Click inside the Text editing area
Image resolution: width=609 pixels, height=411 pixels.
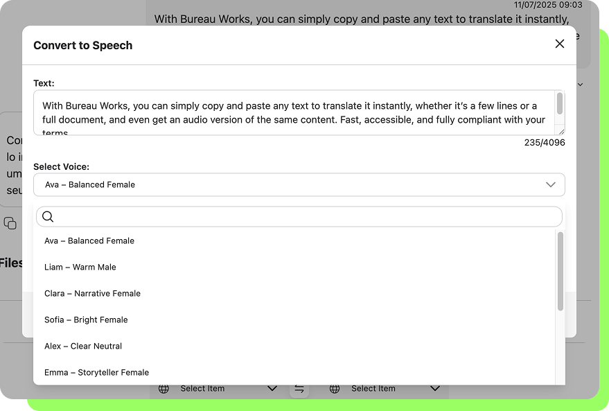tap(298, 112)
